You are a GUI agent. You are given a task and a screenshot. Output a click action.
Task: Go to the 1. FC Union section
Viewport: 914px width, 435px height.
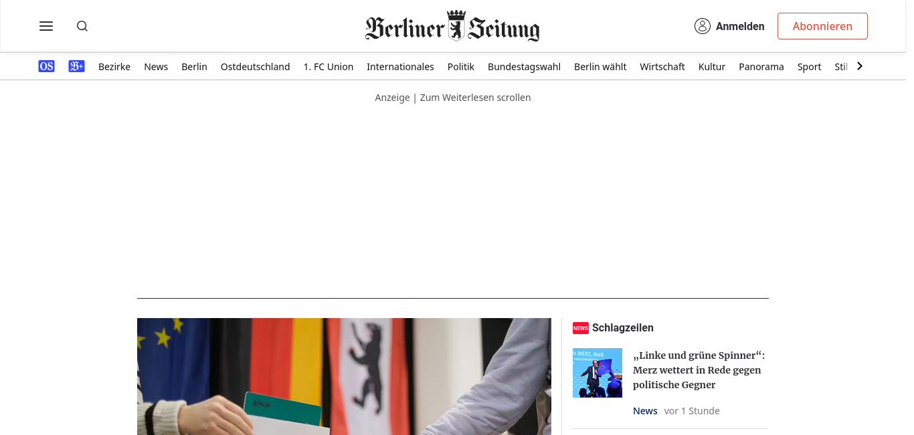(328, 66)
